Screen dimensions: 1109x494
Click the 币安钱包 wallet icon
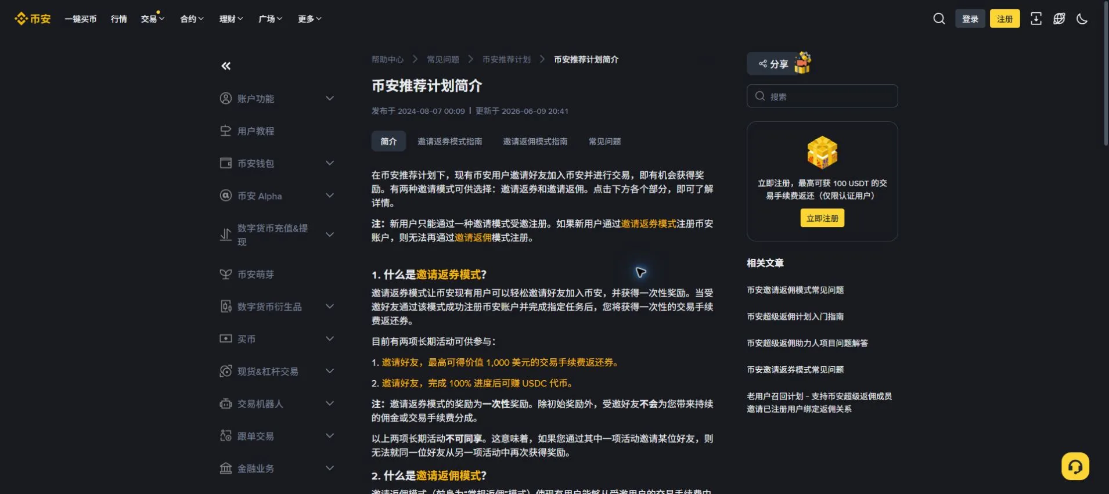[226, 163]
